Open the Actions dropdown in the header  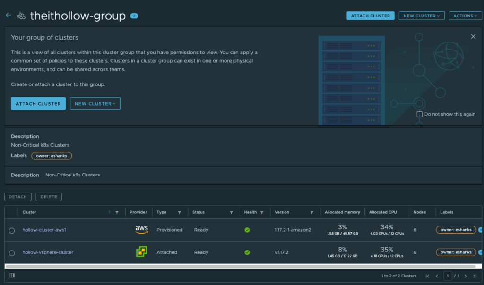465,16
